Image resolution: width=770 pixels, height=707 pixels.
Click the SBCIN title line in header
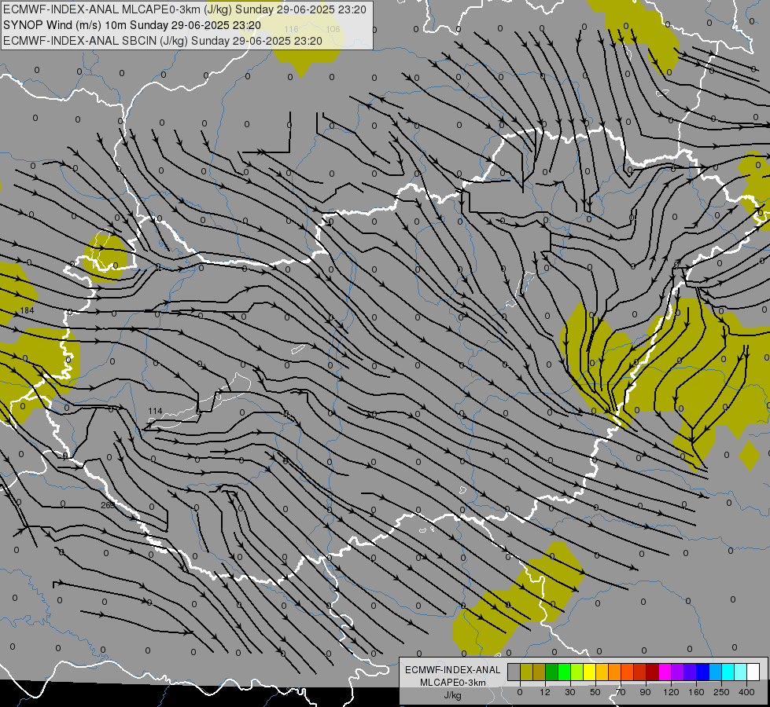pos(163,41)
